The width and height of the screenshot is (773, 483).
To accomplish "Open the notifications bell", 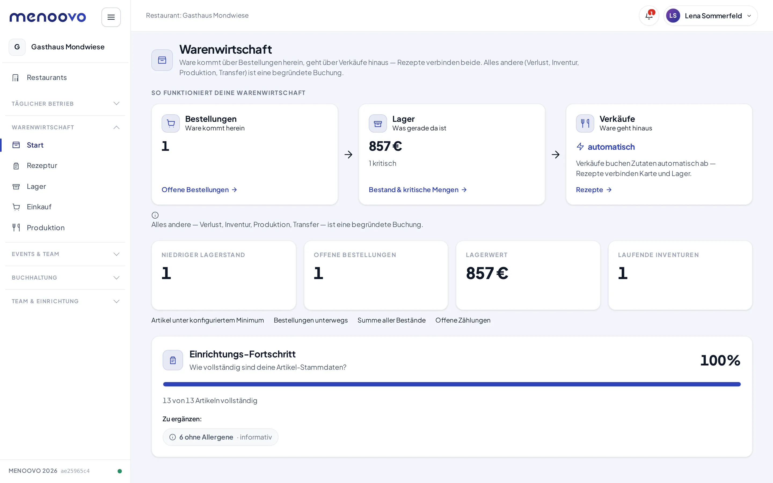I will click(x=648, y=16).
